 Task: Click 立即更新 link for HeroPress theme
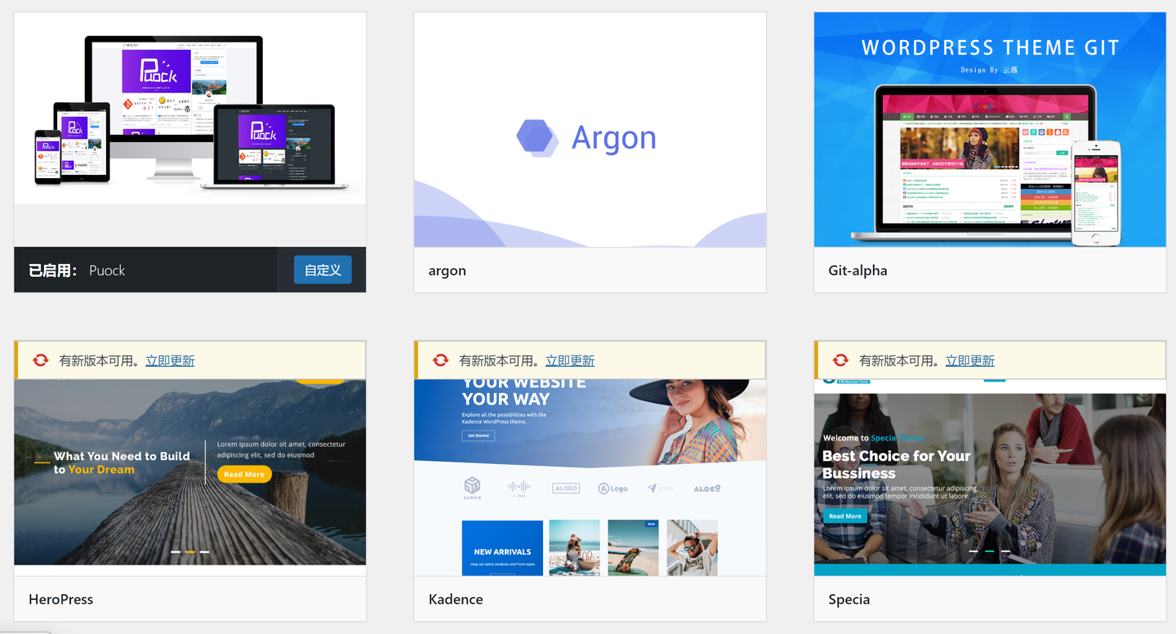pos(170,359)
